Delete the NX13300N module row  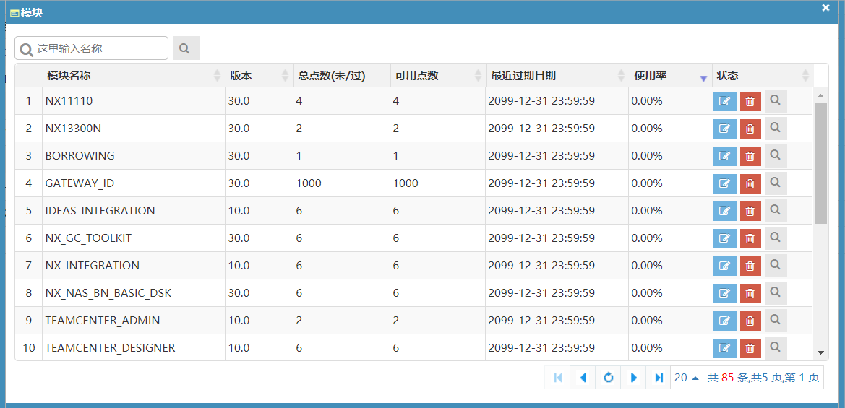click(750, 129)
